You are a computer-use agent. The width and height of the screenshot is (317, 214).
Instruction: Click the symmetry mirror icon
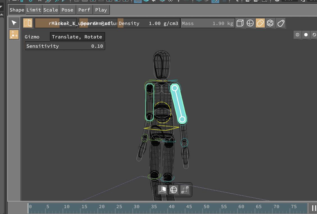[28, 23]
